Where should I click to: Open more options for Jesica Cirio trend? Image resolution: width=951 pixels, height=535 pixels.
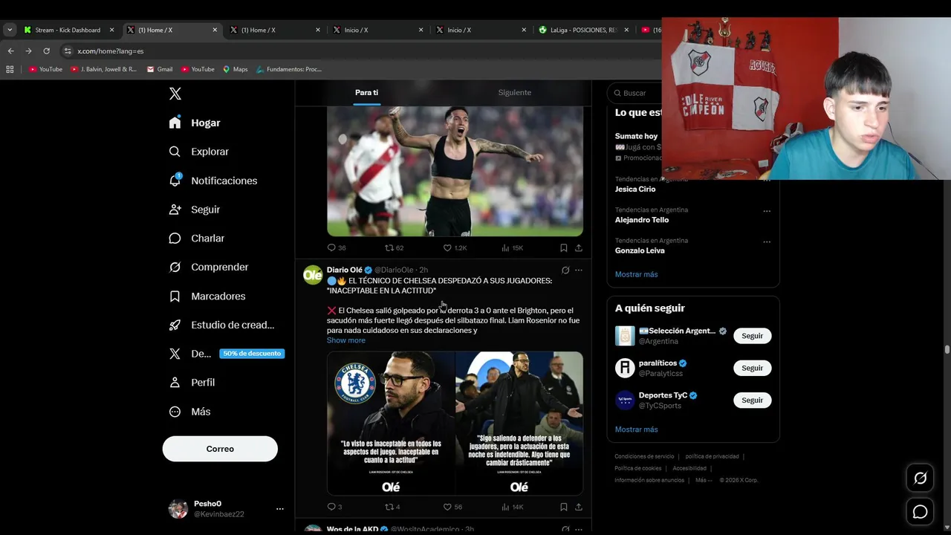pyautogui.click(x=767, y=180)
